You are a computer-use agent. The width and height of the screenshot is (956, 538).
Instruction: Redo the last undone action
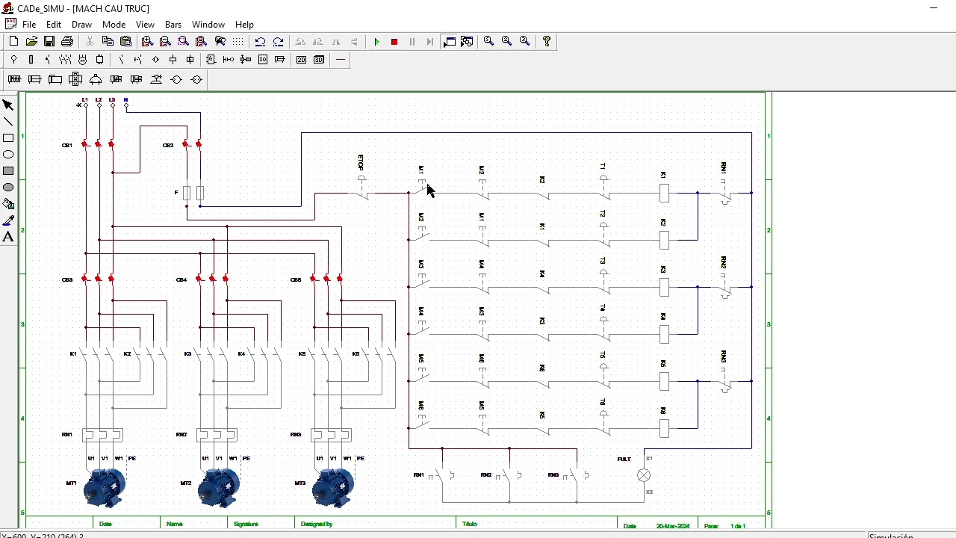point(278,42)
